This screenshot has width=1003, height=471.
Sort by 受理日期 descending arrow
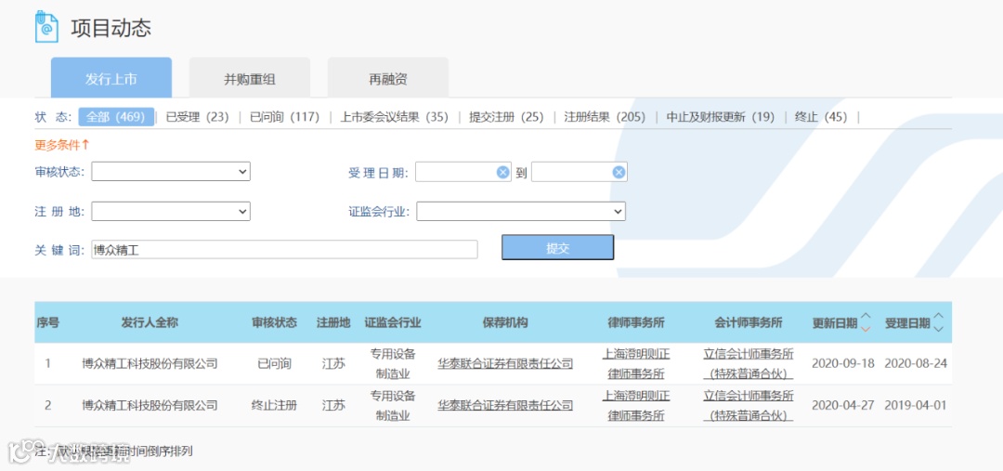click(x=938, y=329)
